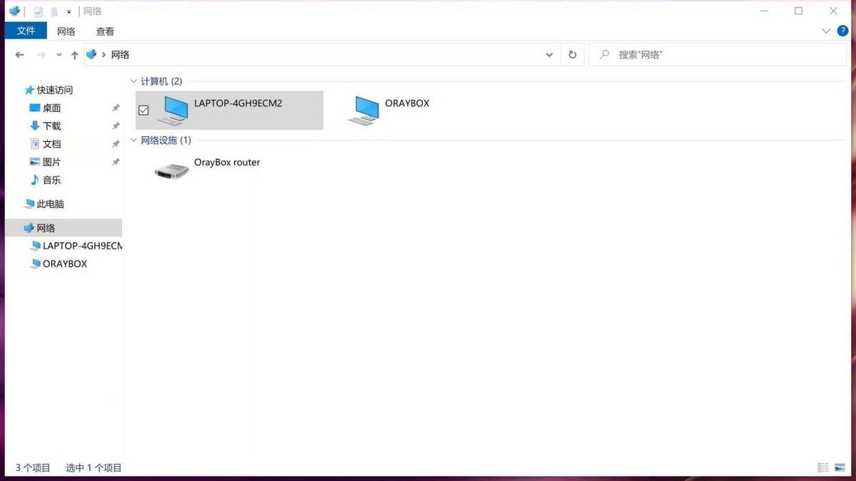
Task: Click the 选中 1 个项目 status text
Action: click(x=94, y=468)
